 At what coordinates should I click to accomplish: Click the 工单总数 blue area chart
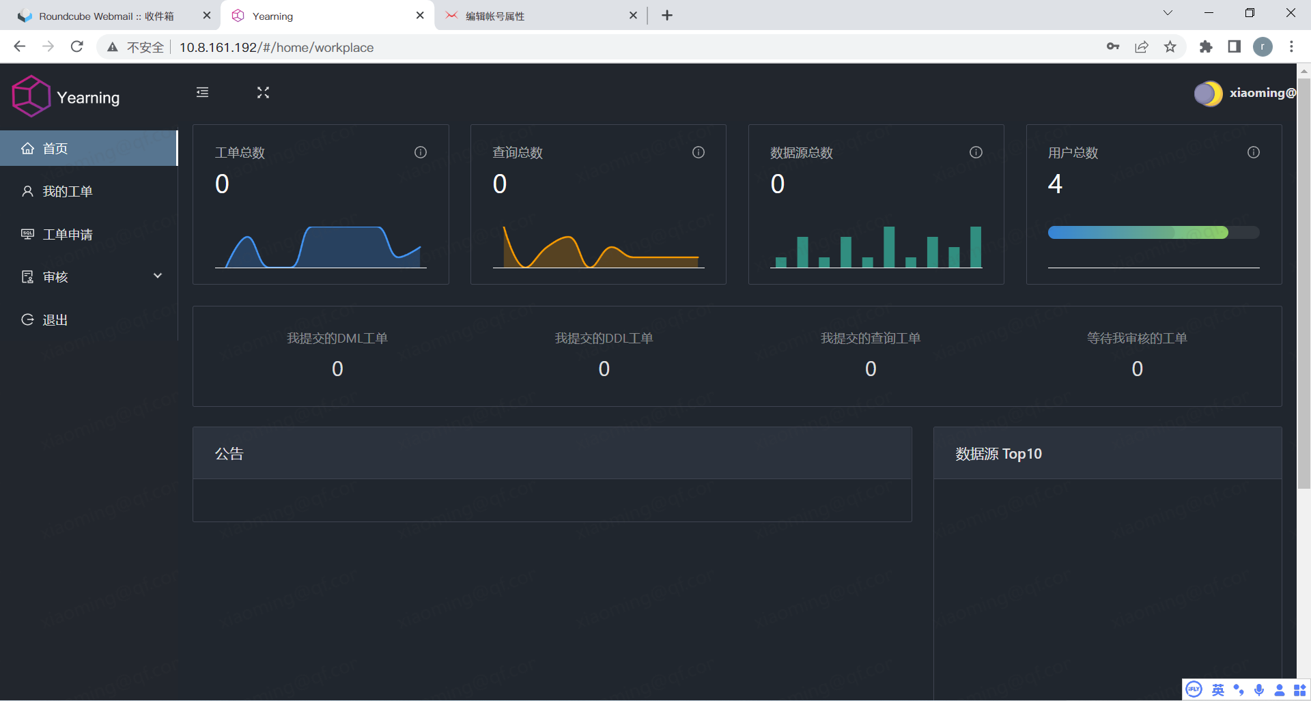point(321,246)
